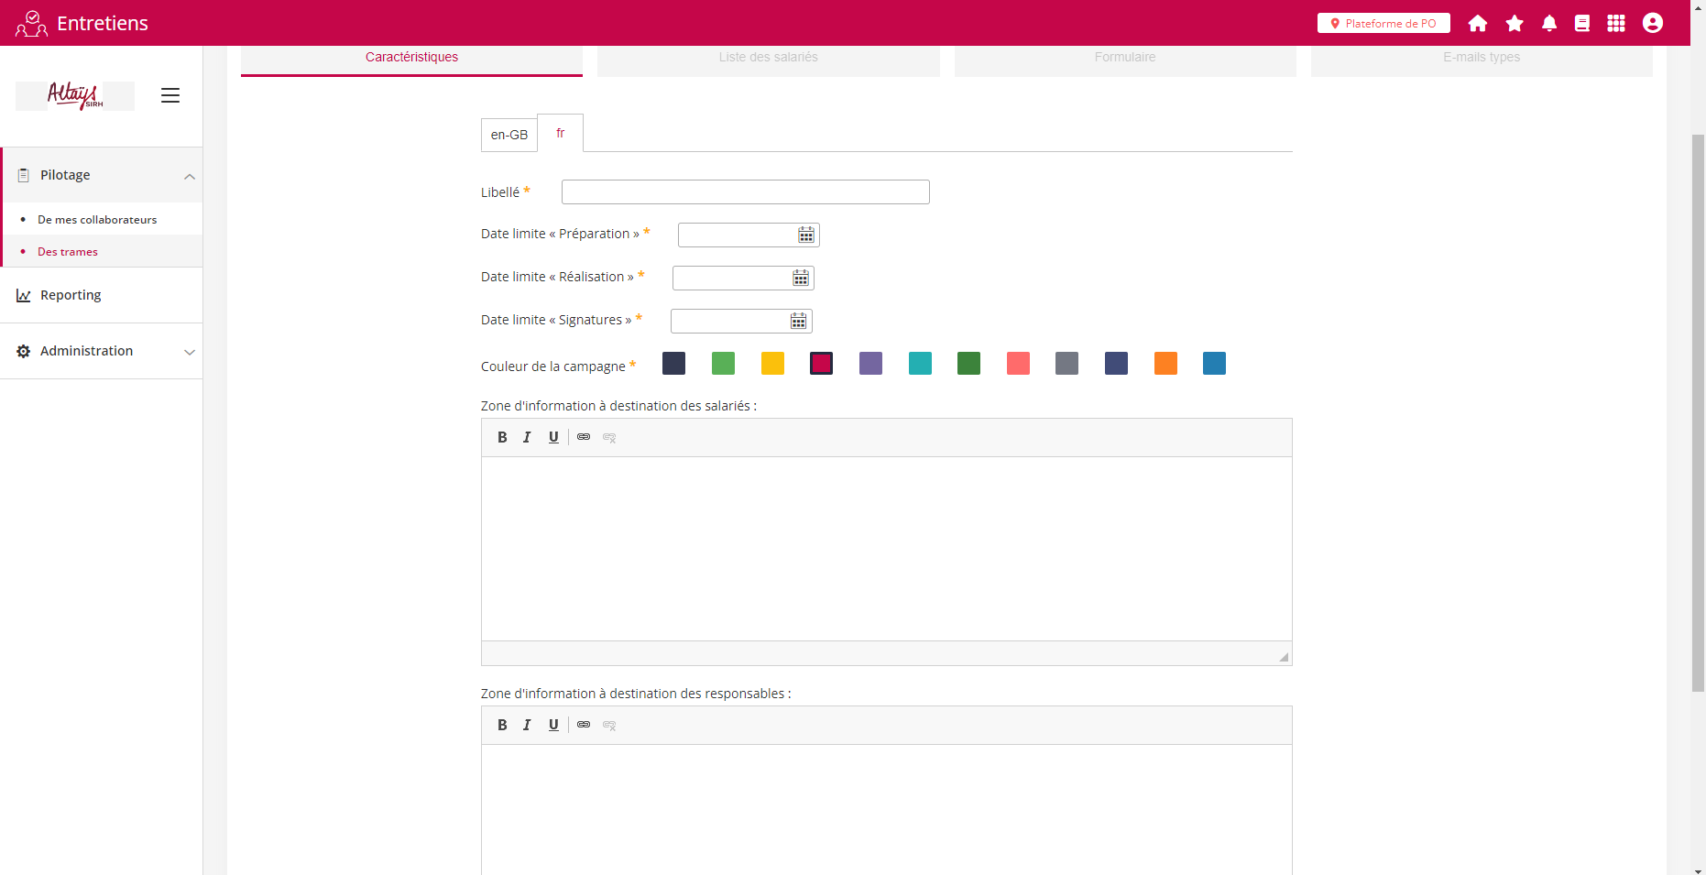The height and width of the screenshot is (875, 1706).
Task: Open the Plateforme de PO selector
Action: pyautogui.click(x=1383, y=24)
